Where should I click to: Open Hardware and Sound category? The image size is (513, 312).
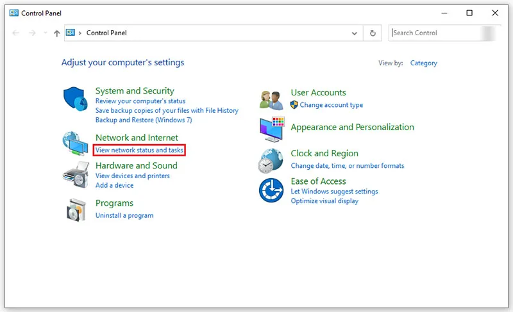click(137, 166)
